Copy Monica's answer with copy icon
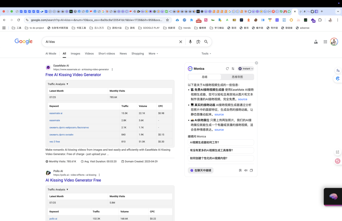The image size is (342, 221). 251,170
